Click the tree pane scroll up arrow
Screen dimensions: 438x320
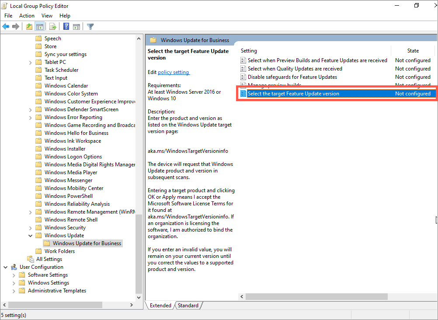(139, 39)
